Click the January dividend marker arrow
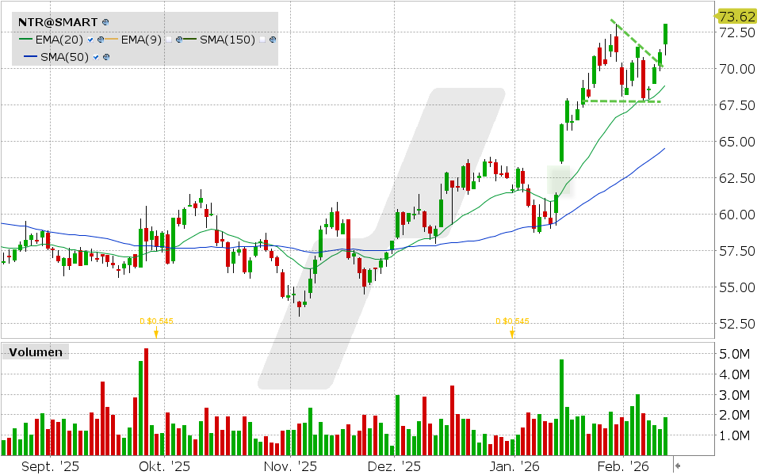The image size is (761, 475). 512,332
